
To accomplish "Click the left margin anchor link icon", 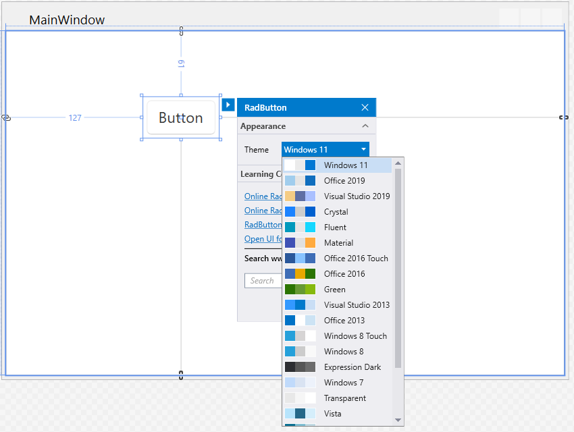I will pos(6,117).
